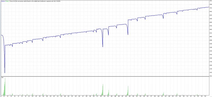Click the final endpoint of the balance curve

[x=209, y=7]
